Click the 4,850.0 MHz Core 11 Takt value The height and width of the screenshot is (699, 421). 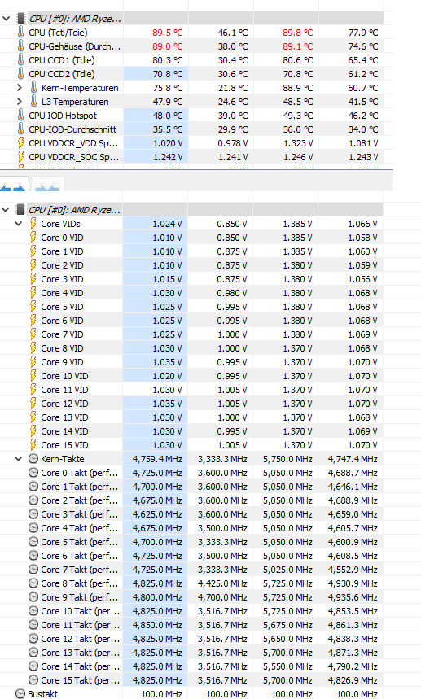(x=157, y=625)
